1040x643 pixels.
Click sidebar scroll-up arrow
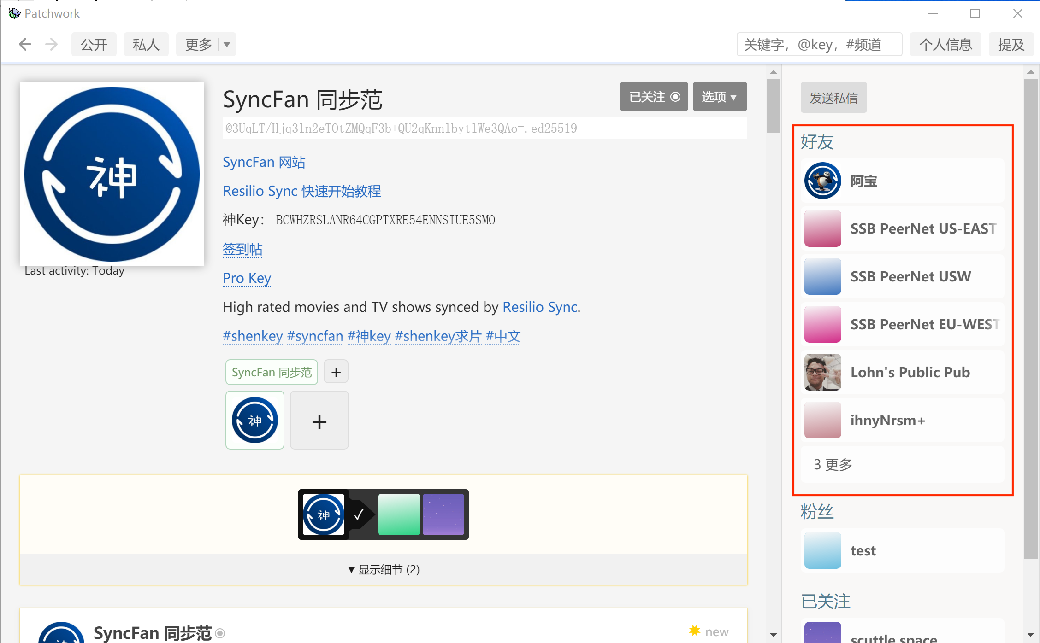pos(1031,72)
